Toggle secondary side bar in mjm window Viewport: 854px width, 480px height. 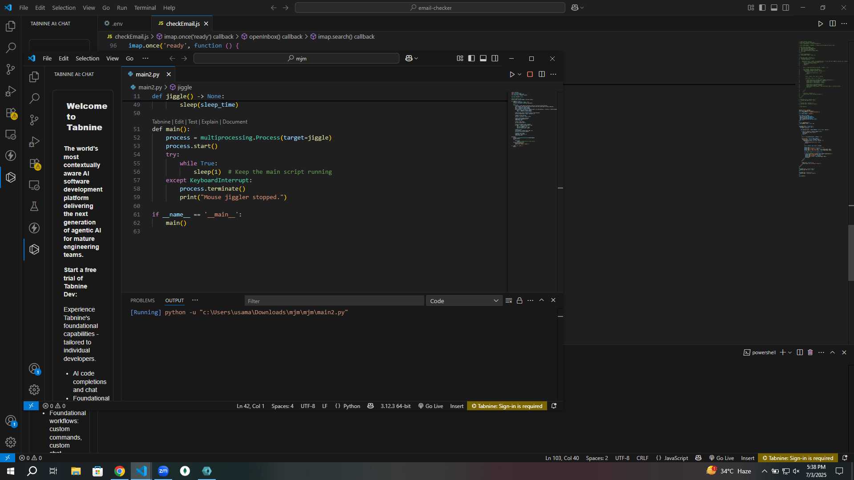pos(495,58)
